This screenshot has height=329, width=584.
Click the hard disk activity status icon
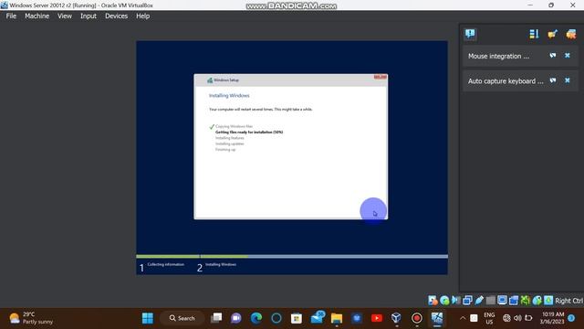(433, 301)
